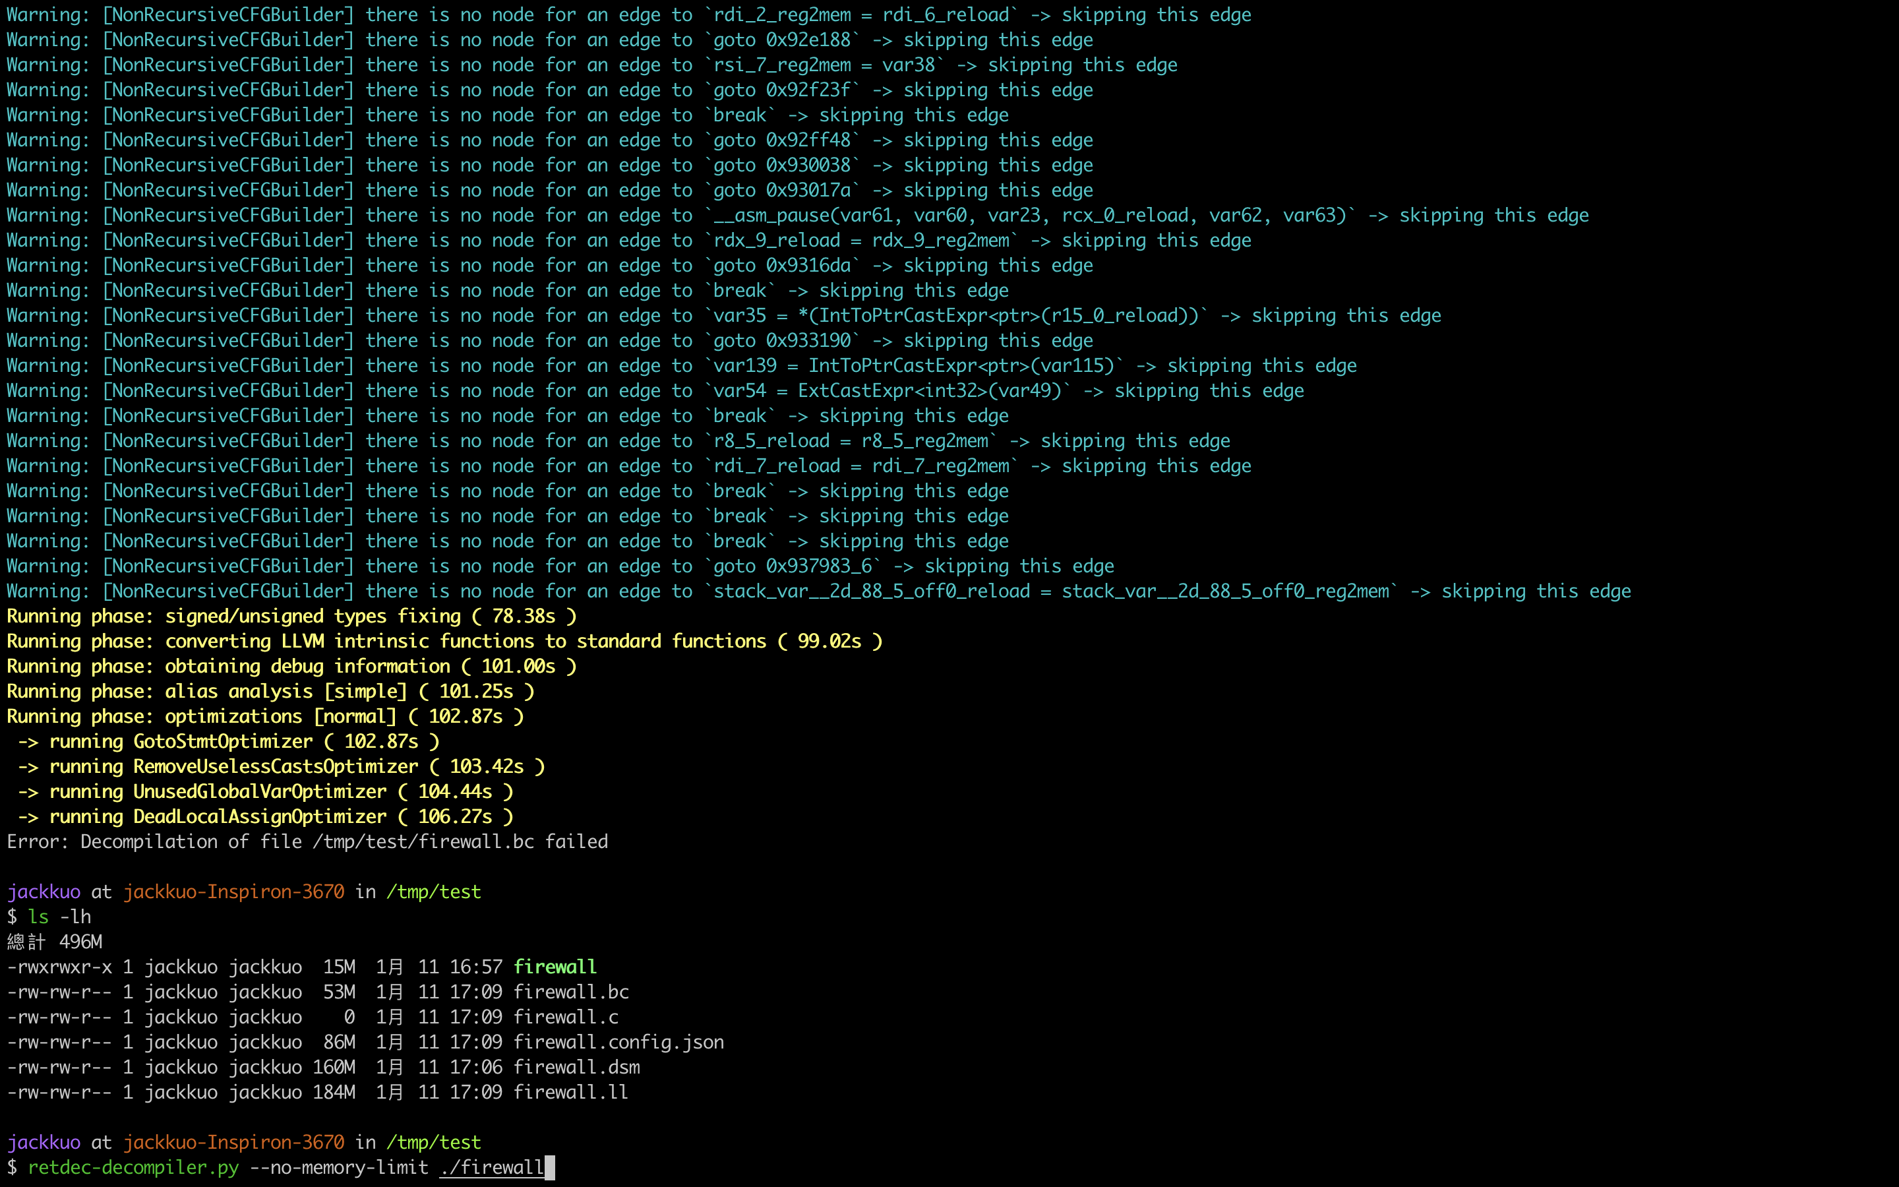Click 'Running phase: signed/unsigned types fixing' line
The width and height of the screenshot is (1899, 1187).
coord(292,617)
